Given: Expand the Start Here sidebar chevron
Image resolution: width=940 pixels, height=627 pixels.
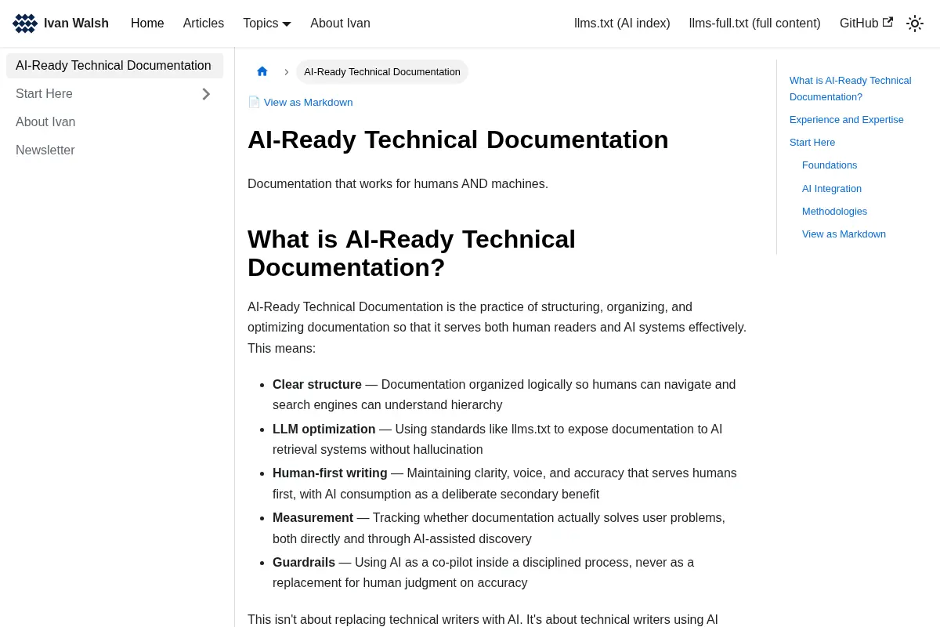Looking at the screenshot, I should [206, 94].
